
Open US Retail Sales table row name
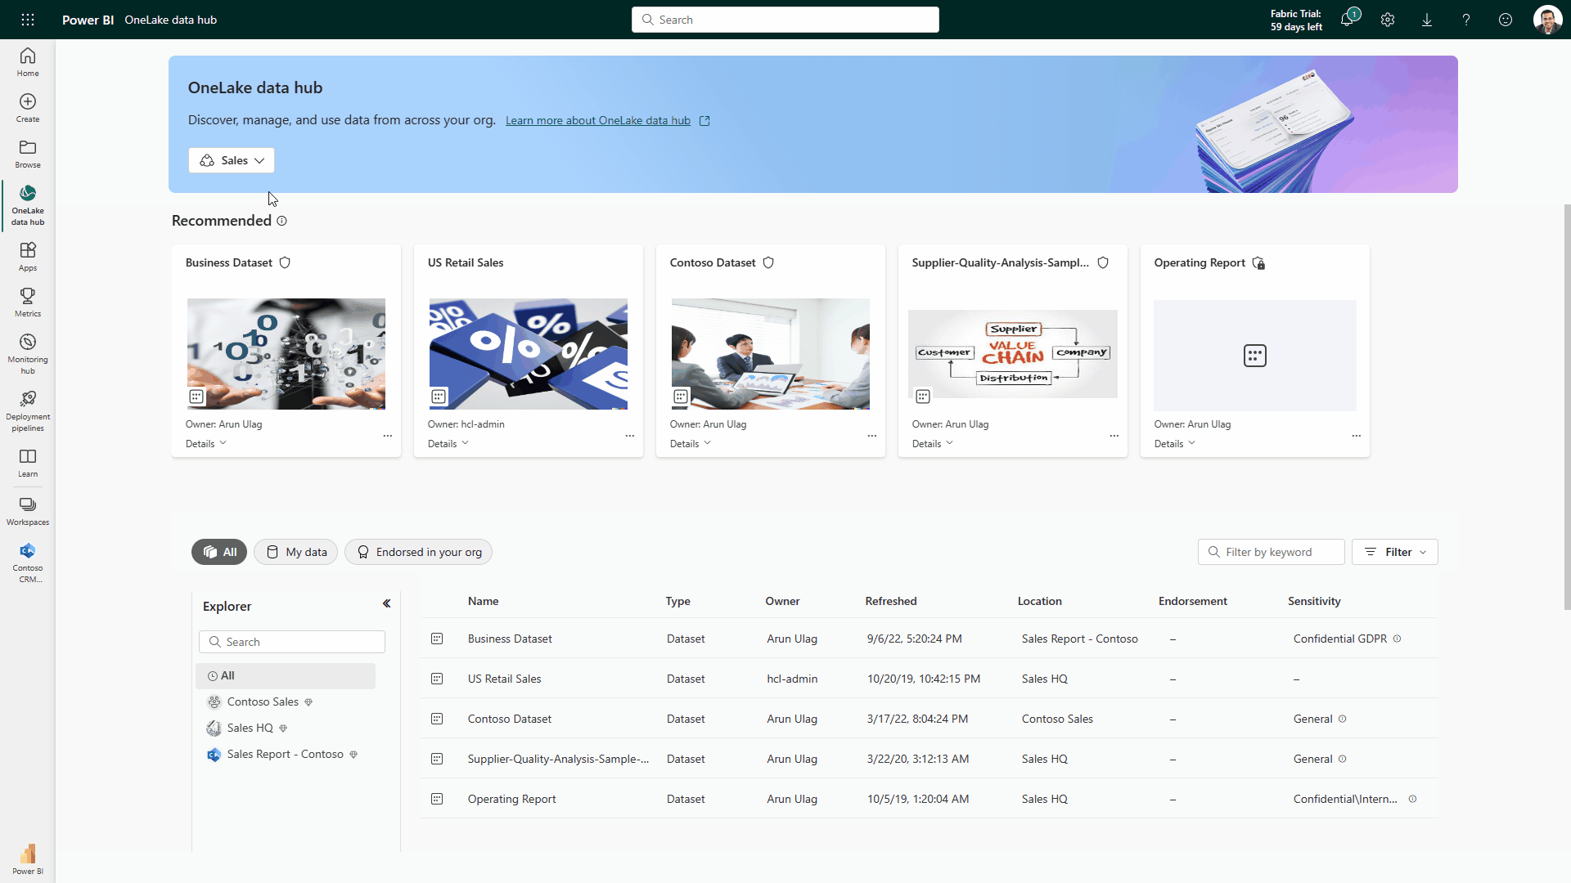pos(504,679)
